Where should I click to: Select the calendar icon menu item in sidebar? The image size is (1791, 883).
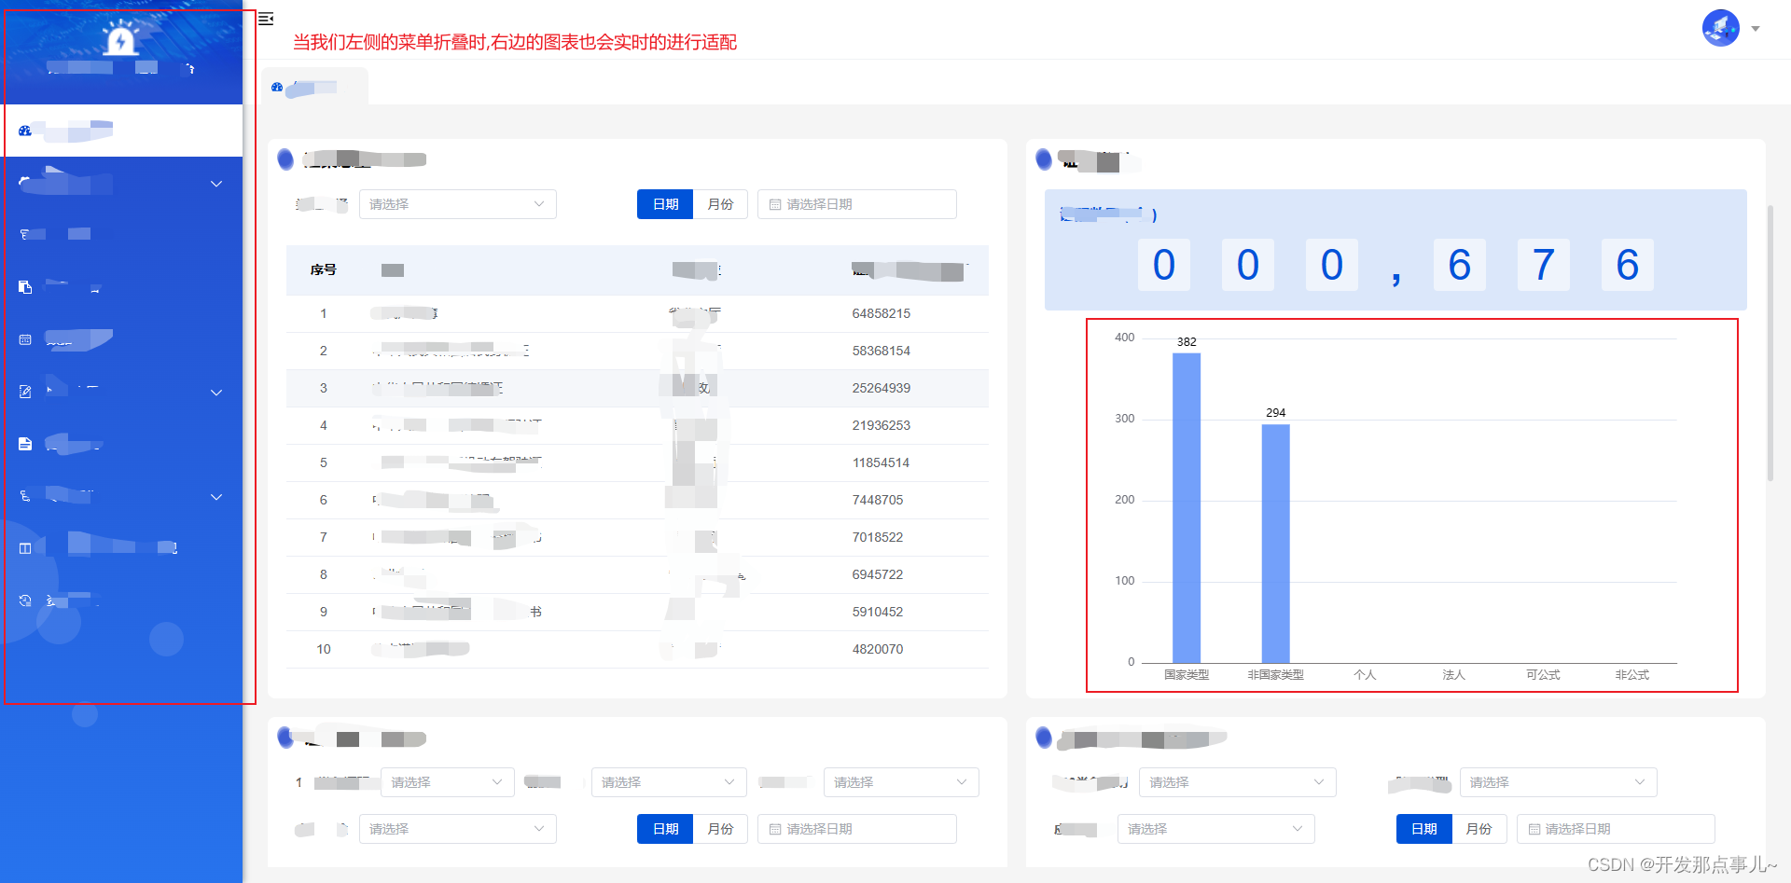point(24,339)
